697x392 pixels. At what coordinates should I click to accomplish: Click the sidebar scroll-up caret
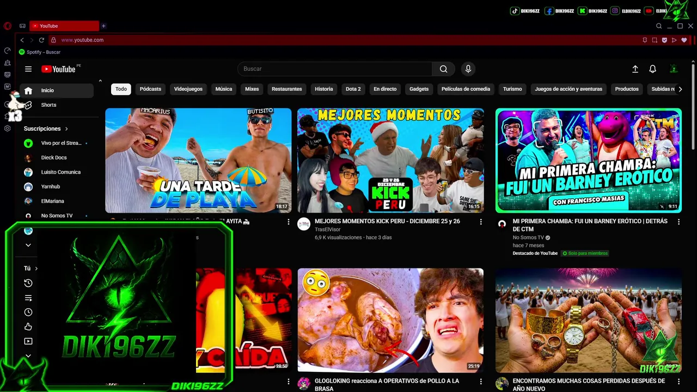click(100, 81)
